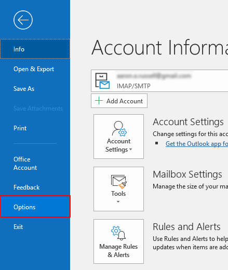Select the Info menu item
The width and height of the screenshot is (228, 270).
click(35, 49)
